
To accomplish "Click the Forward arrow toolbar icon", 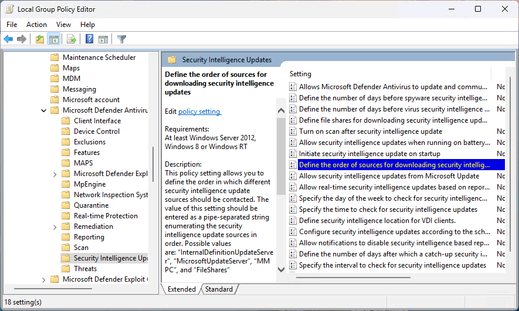I will point(22,39).
